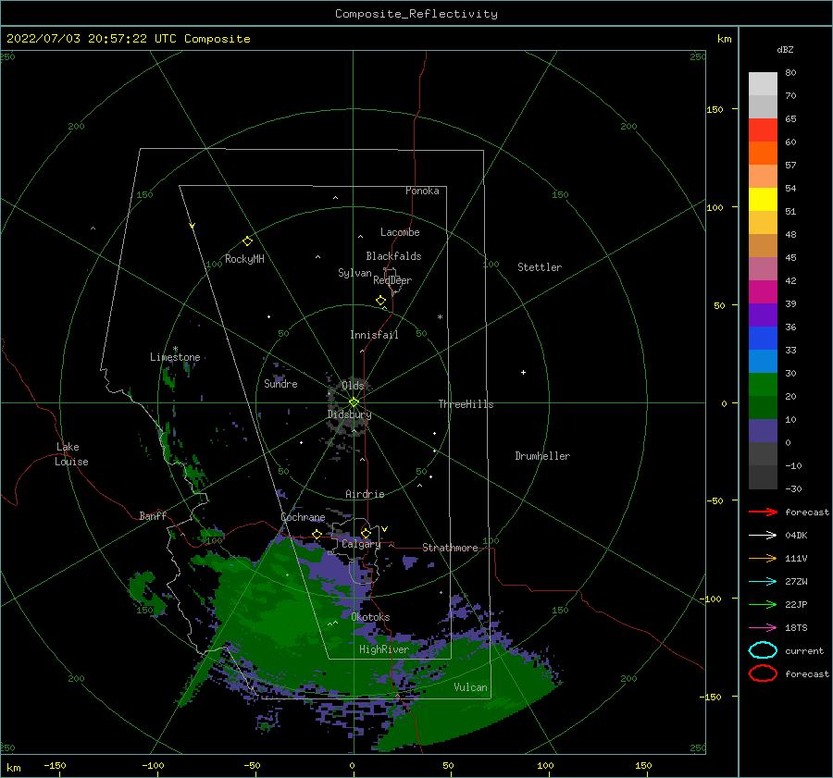Click the Innisfail city label
The image size is (833, 778).
point(374,335)
